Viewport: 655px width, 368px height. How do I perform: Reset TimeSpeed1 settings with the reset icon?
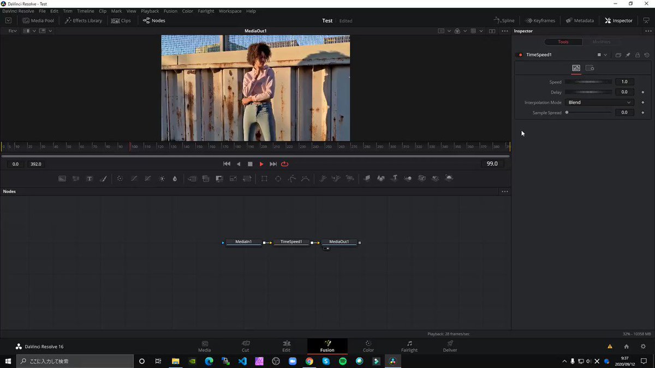point(647,55)
